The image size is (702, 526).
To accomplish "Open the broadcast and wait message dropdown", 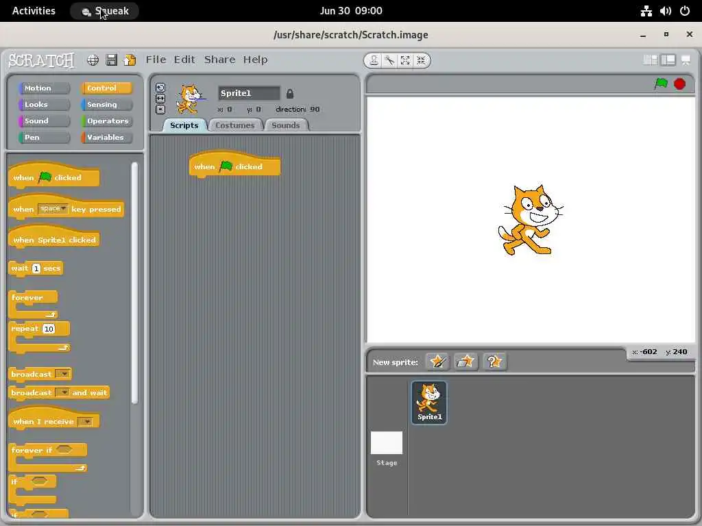I will pos(62,392).
